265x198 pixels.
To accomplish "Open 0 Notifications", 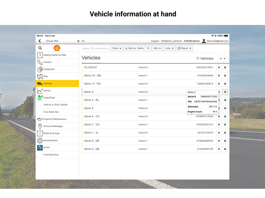I will point(192,41).
